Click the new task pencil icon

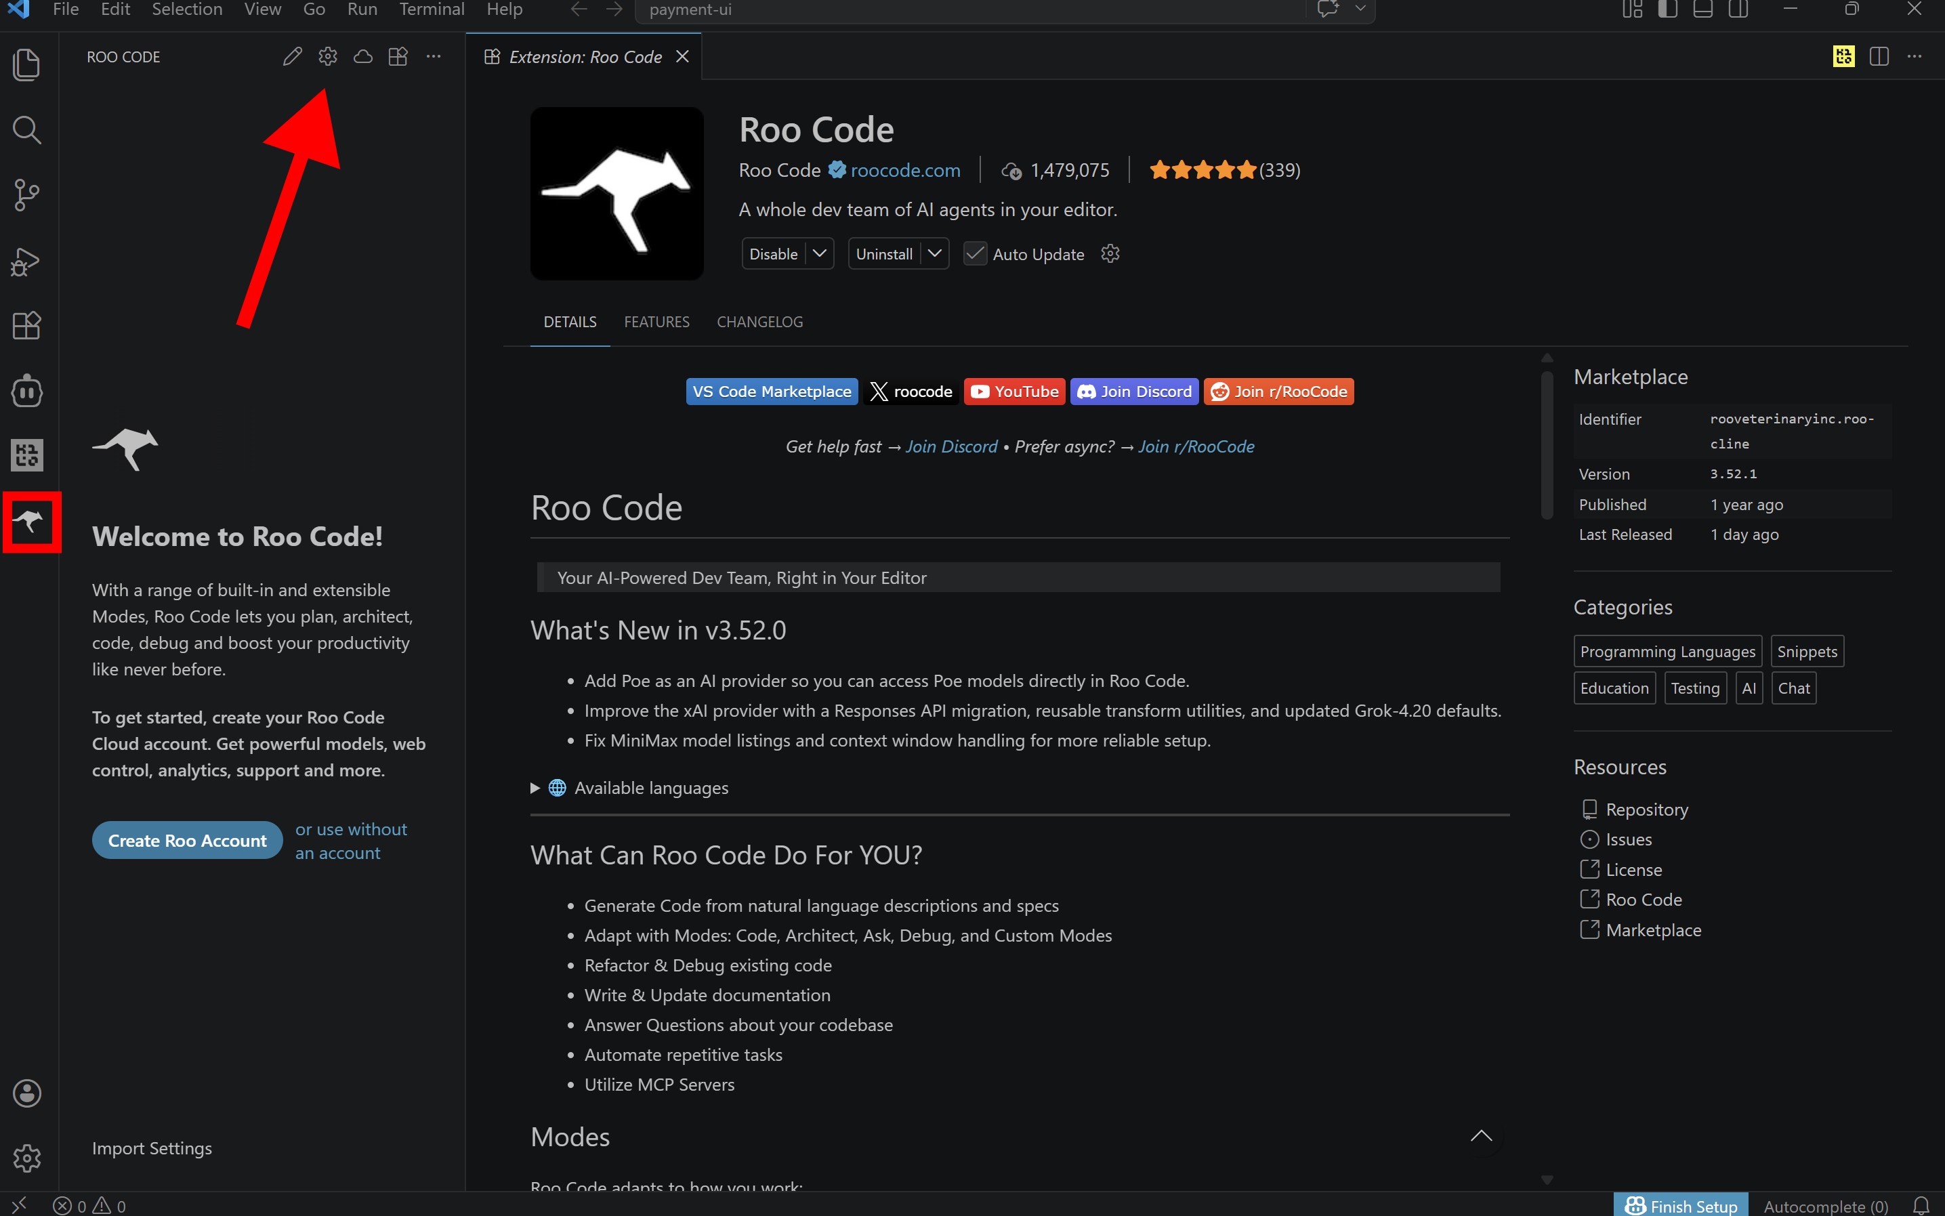[x=292, y=56]
